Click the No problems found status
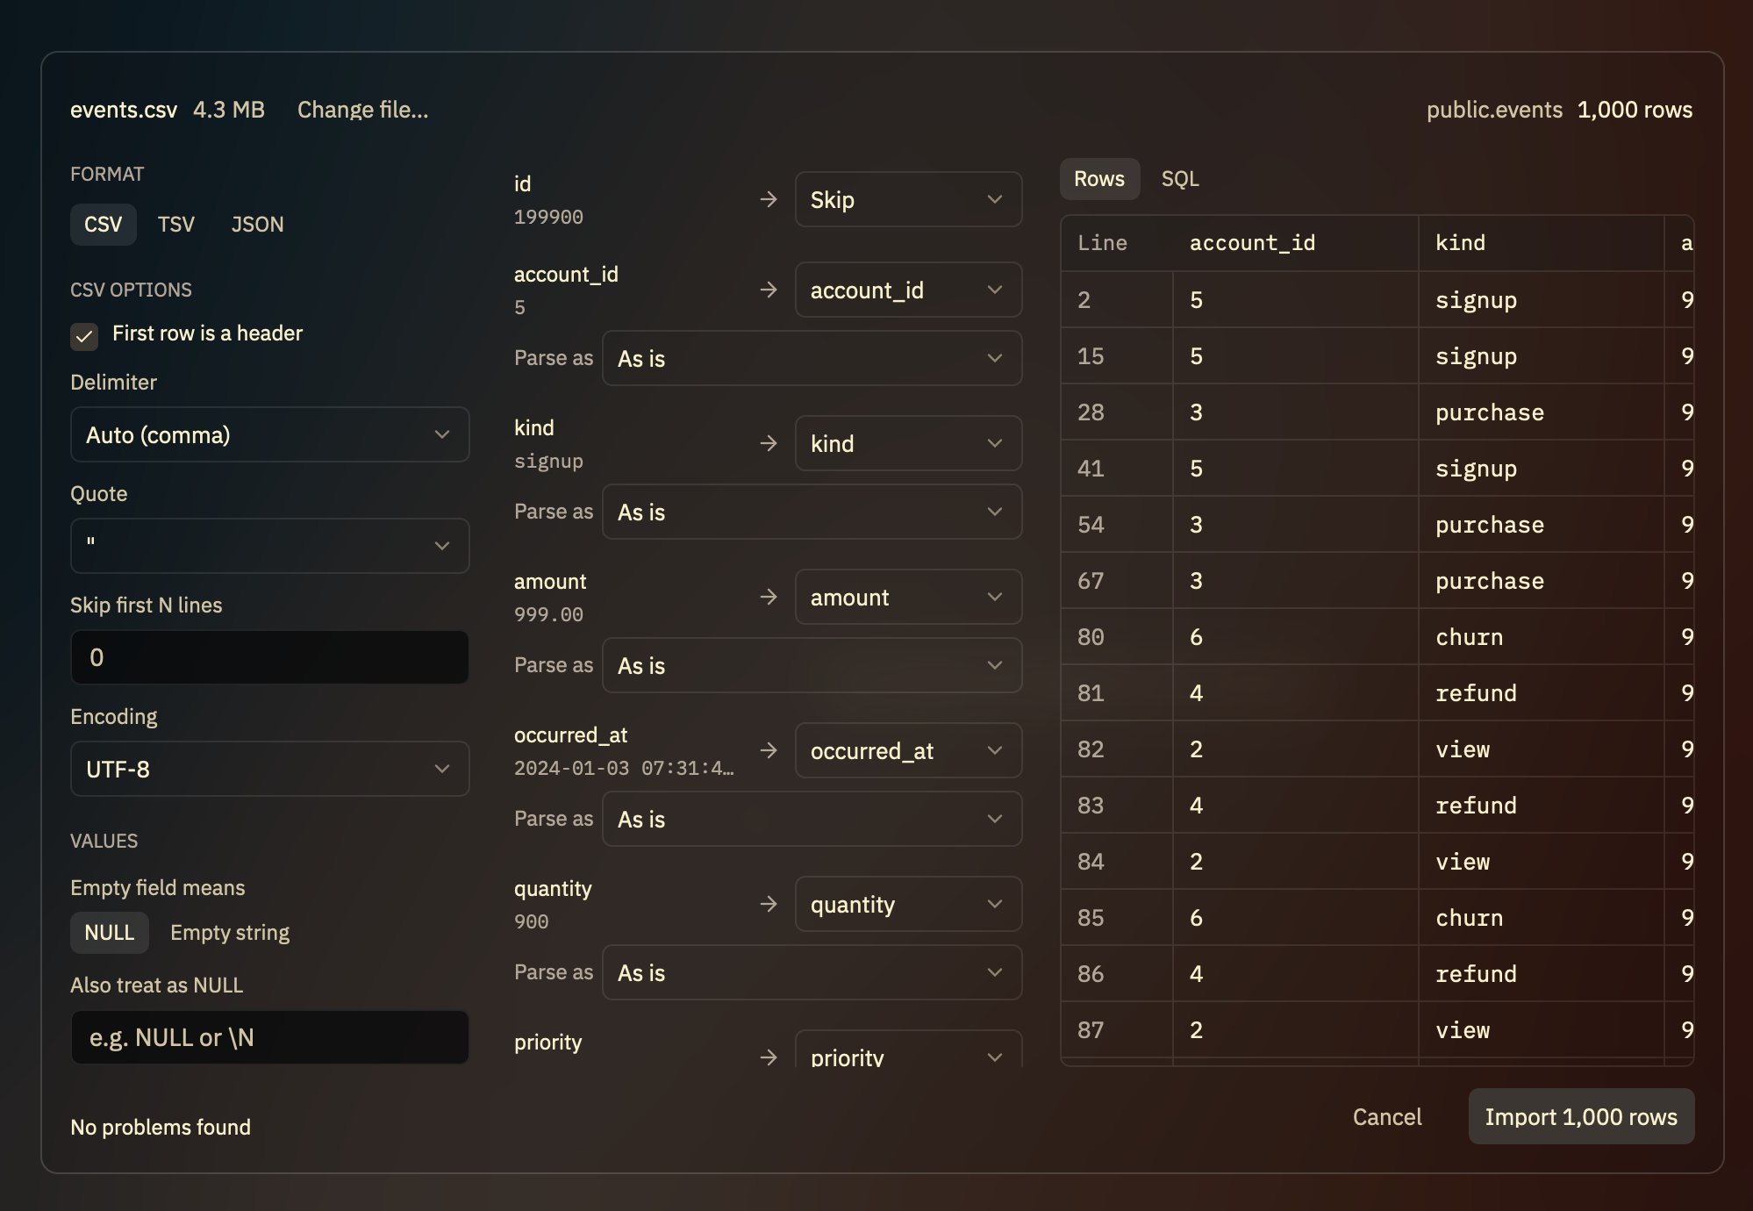This screenshot has width=1753, height=1211. point(161,1127)
